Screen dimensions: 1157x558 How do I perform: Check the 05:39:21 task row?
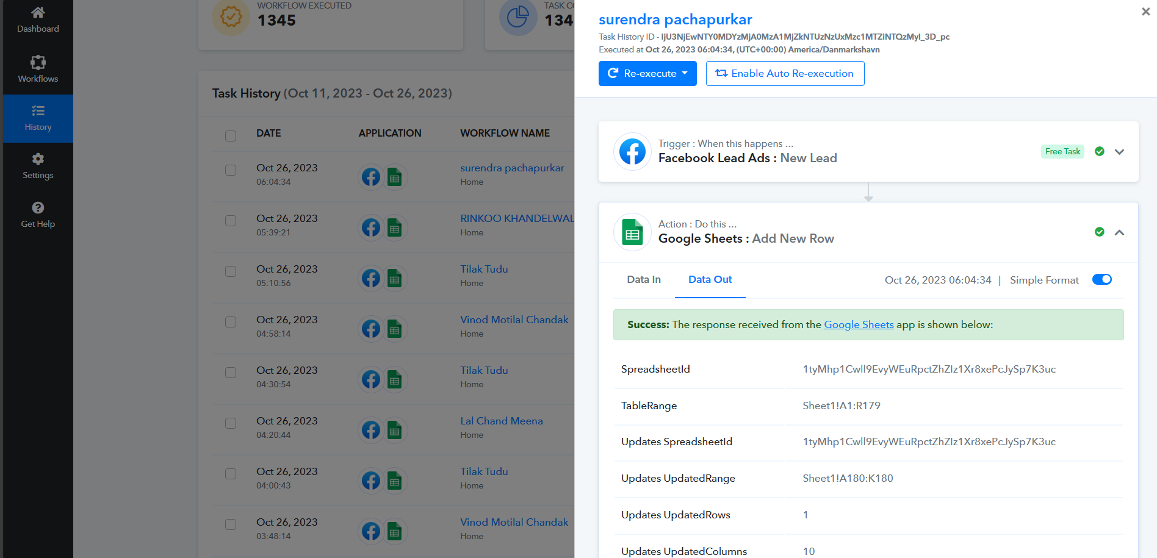(231, 221)
